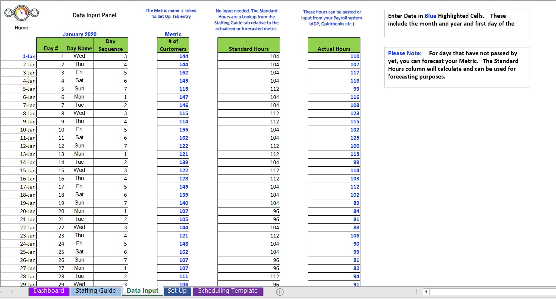Image resolution: width=556 pixels, height=299 pixels.
Task: Click the Metric name linked note
Action: 171,13
